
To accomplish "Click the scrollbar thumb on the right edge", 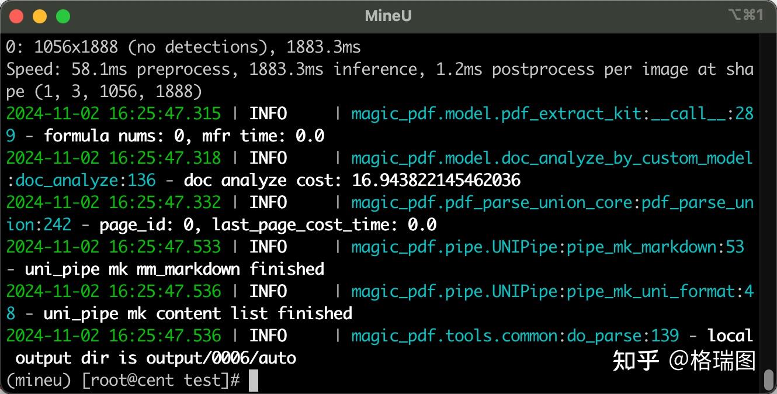I will point(769,380).
